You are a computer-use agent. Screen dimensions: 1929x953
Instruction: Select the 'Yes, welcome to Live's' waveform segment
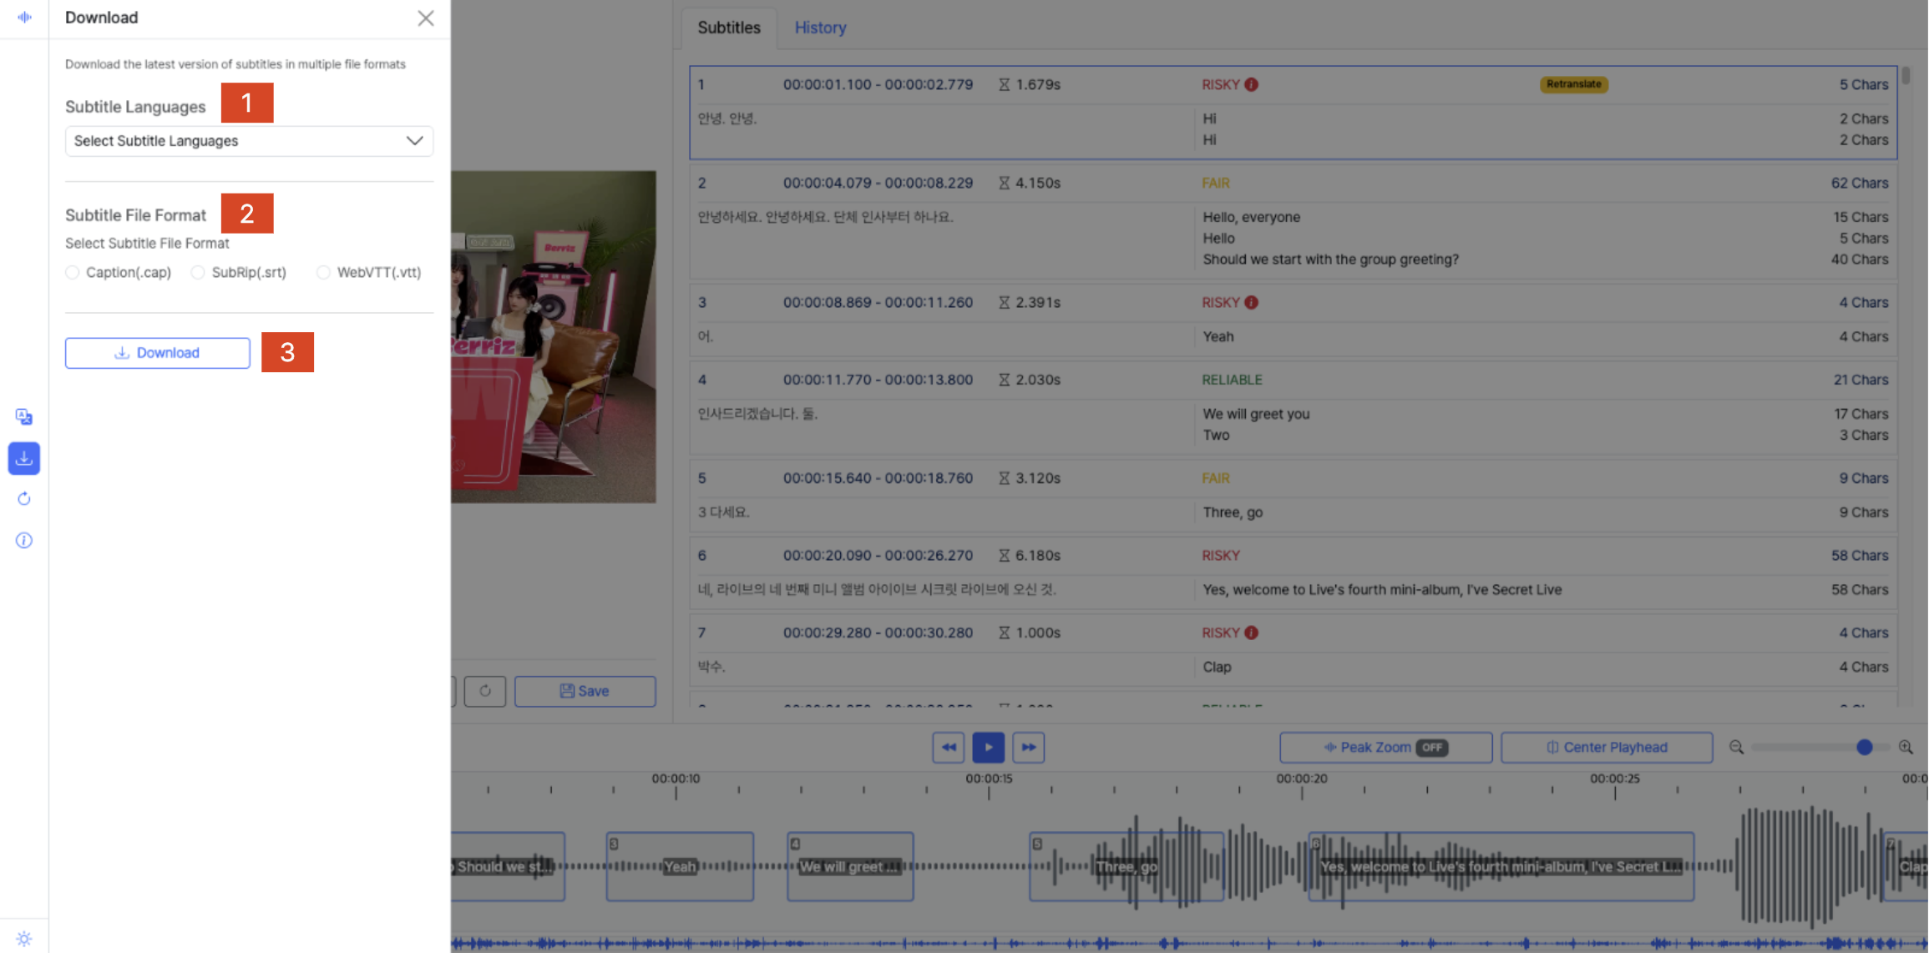pyautogui.click(x=1501, y=866)
